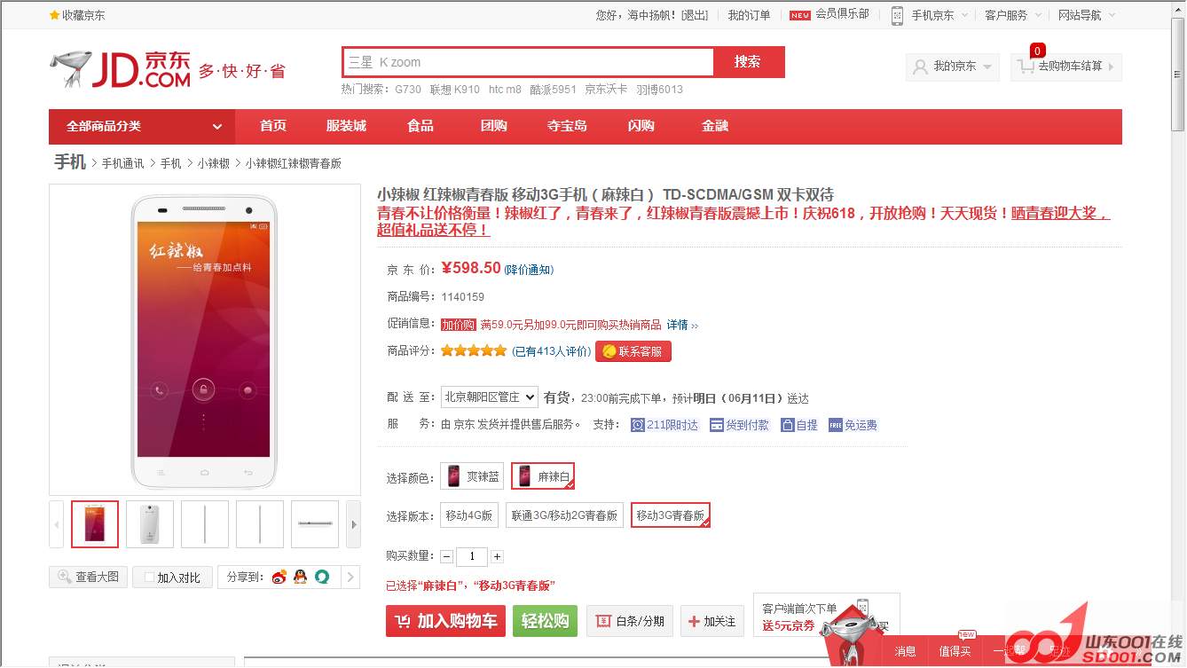Expand the 全部商品分类 category menu
Viewport: 1187px width, 668px height.
142,126
